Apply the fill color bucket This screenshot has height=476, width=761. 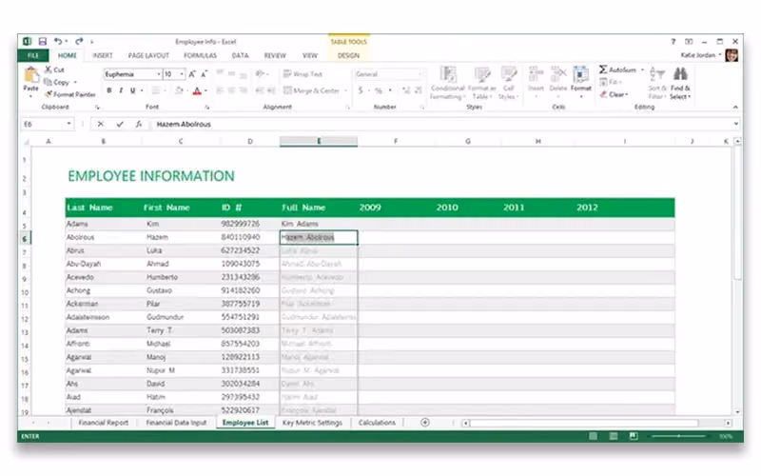(x=179, y=90)
